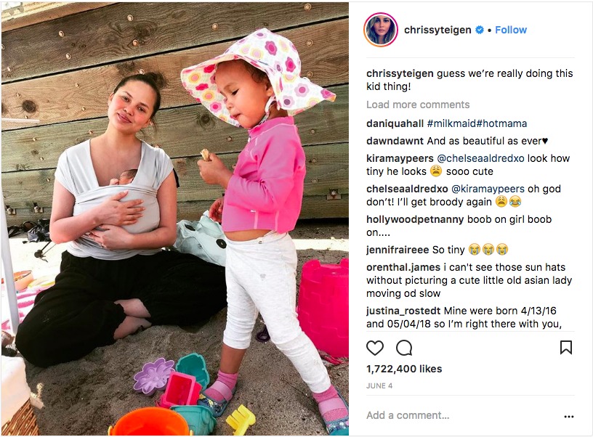Click the verified badge next to chrissyteigen
Screen dimensions: 593x437
[480, 30]
